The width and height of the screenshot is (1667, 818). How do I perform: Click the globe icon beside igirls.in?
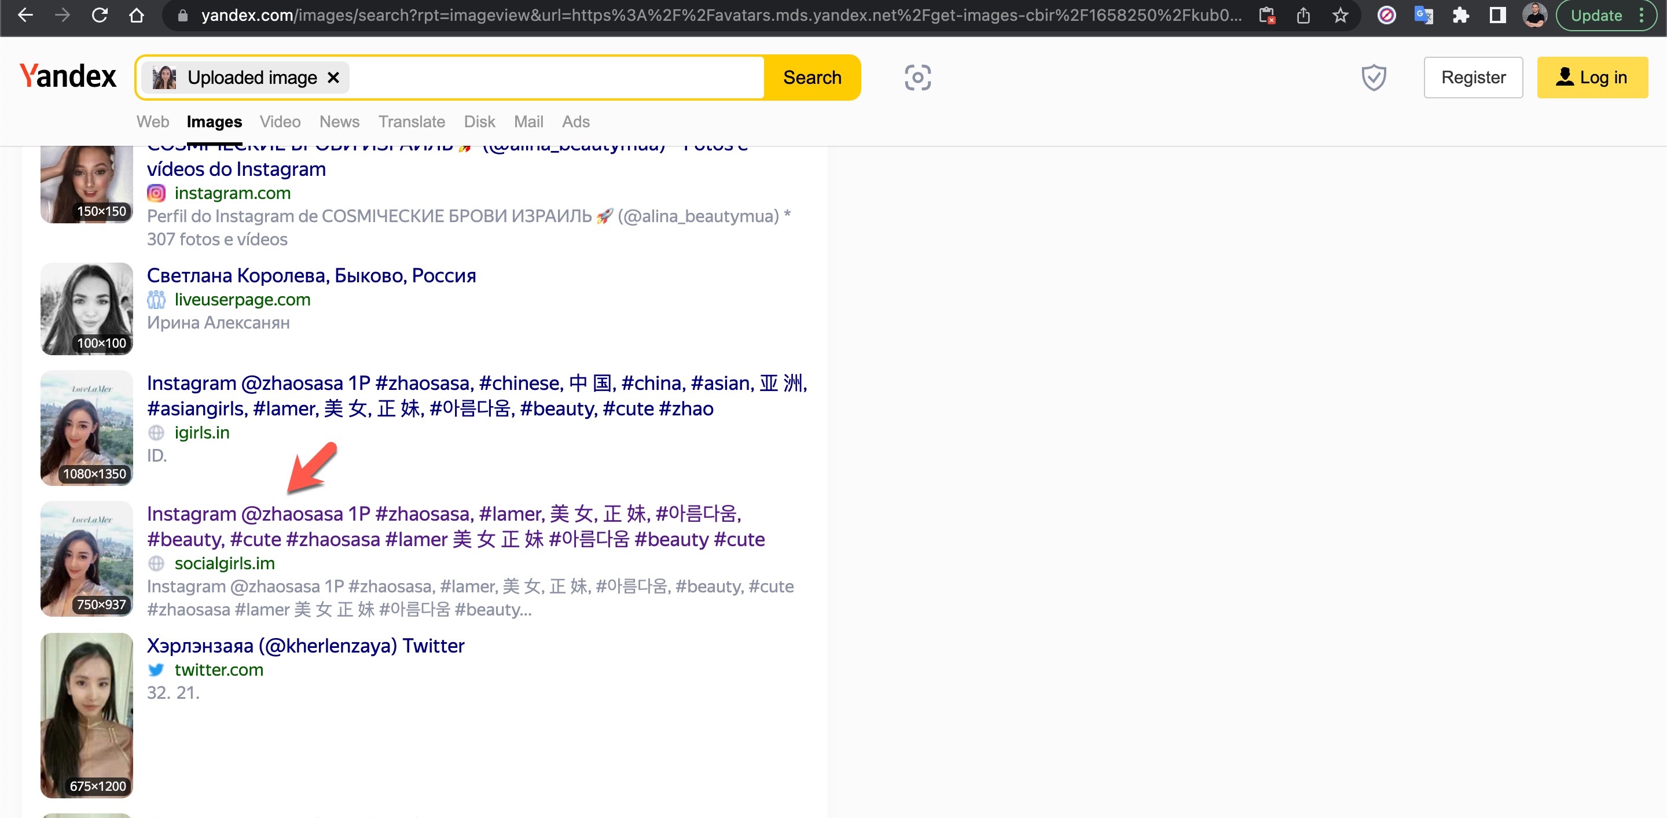(156, 433)
